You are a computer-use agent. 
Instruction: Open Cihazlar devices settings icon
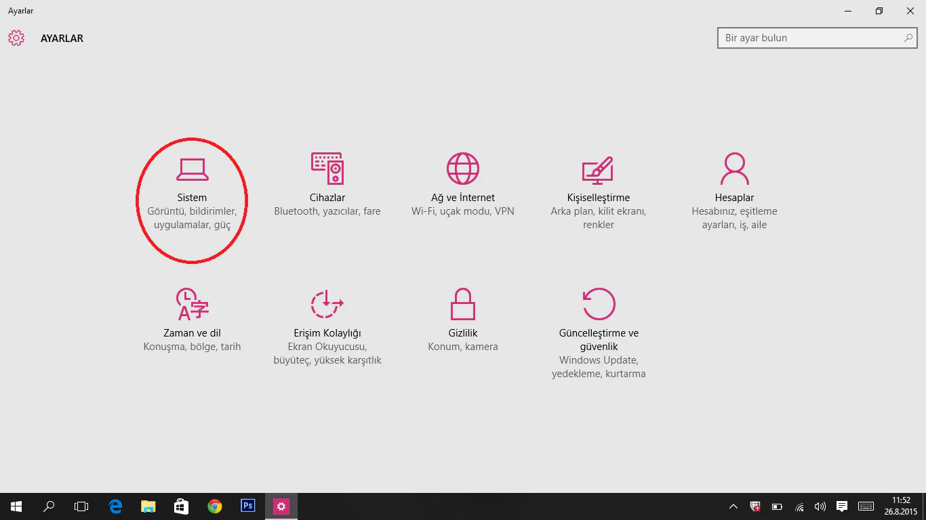(x=327, y=169)
